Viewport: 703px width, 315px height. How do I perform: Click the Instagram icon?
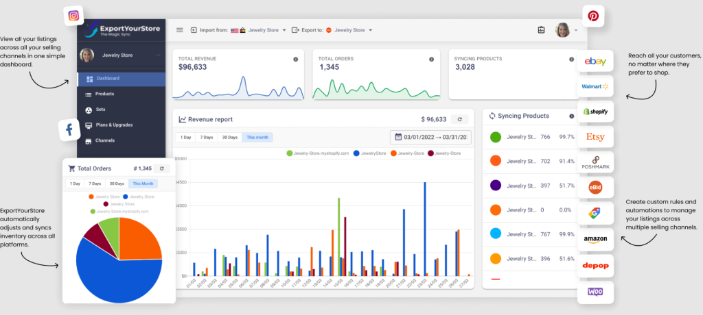74,16
